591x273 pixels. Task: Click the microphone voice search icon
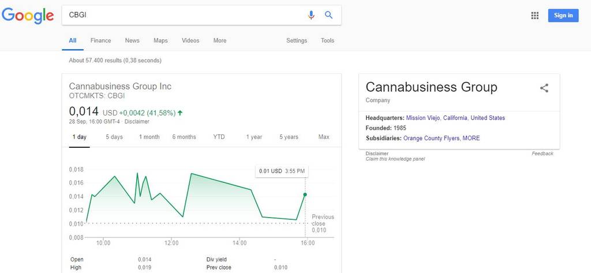point(311,15)
